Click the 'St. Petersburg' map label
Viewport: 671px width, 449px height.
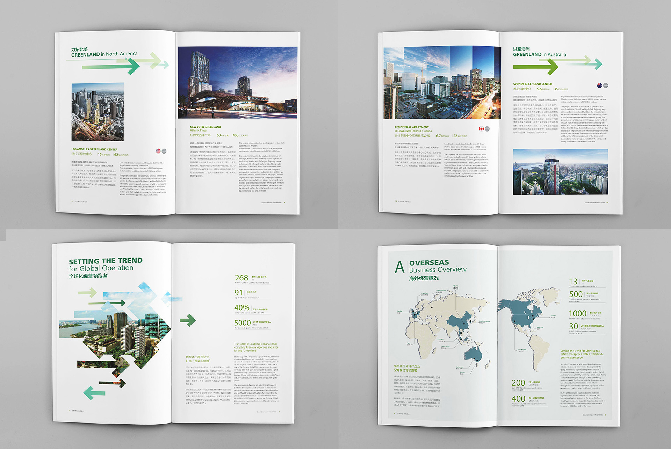(441, 291)
